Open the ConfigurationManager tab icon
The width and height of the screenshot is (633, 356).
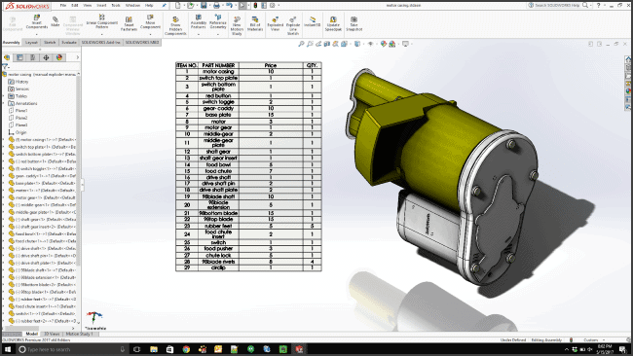(33, 57)
